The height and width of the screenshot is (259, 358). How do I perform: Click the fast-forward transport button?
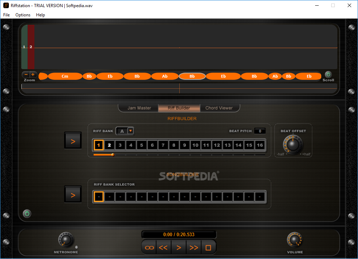click(194, 248)
